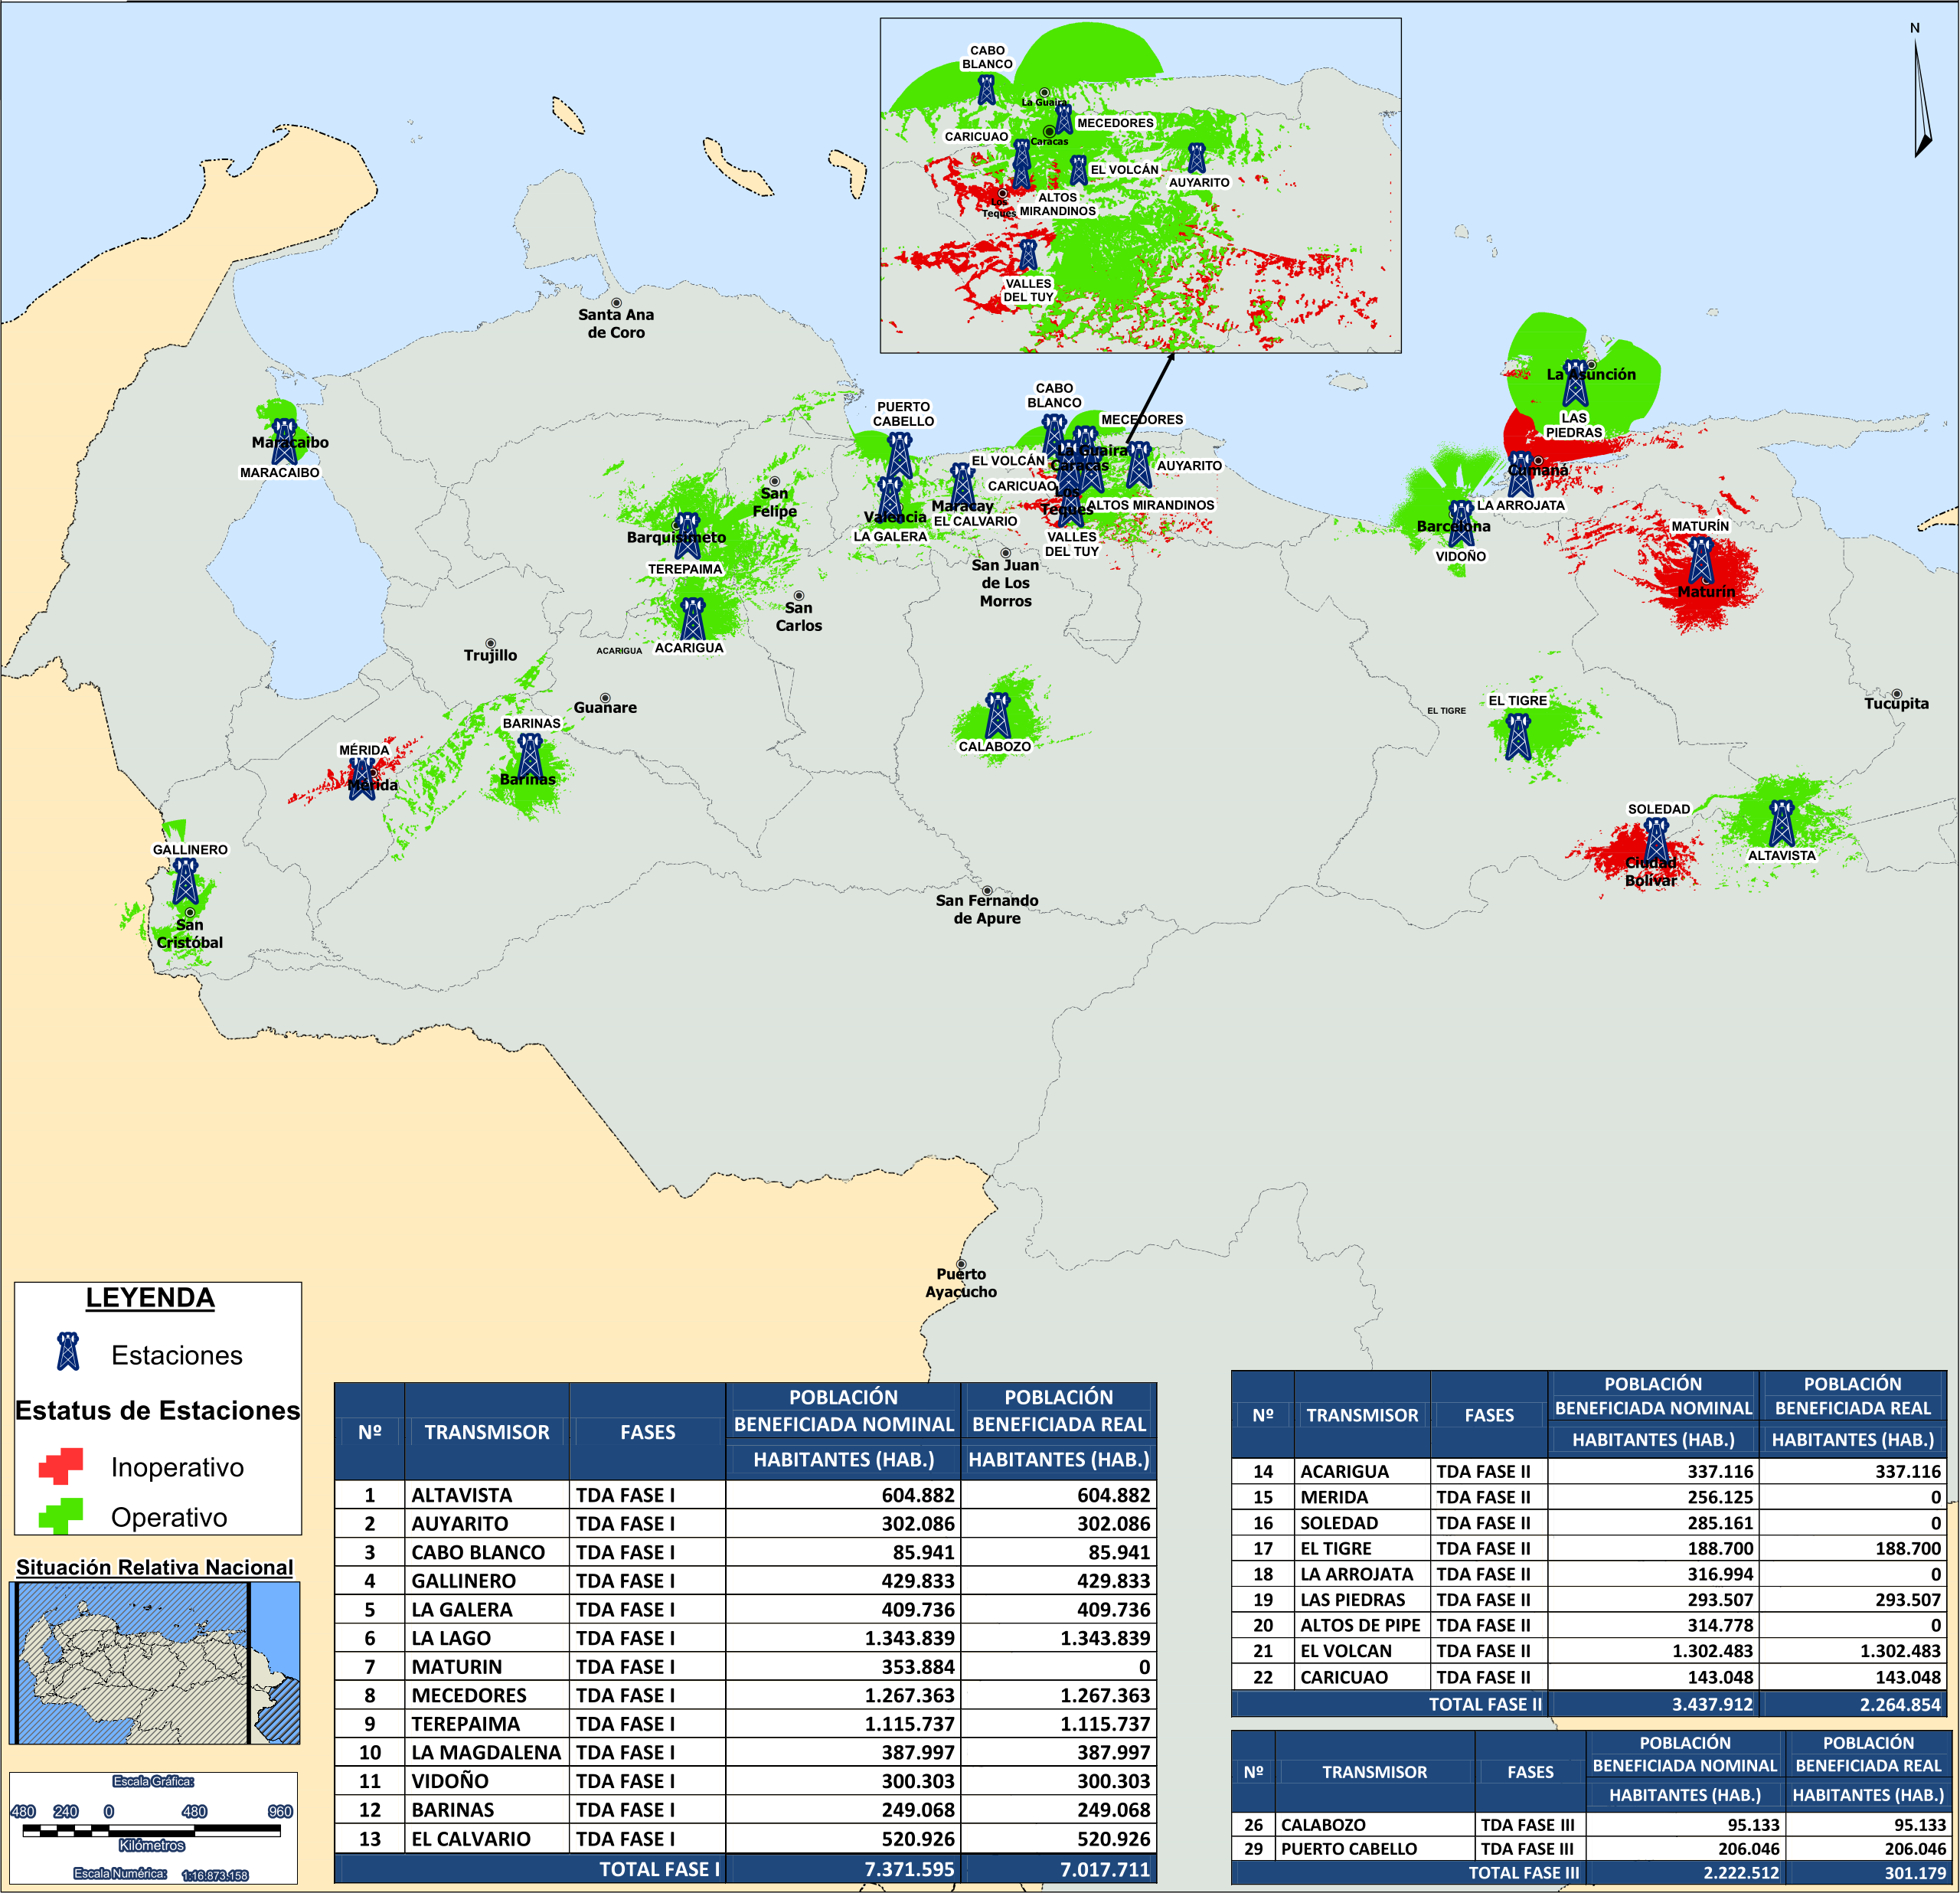
Task: Select the El Tigre tower icon
Action: pos(1518,736)
